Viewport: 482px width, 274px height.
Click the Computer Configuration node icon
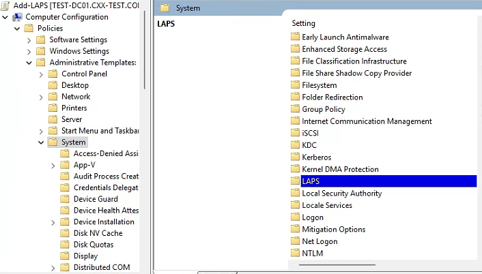pyautogui.click(x=17, y=17)
